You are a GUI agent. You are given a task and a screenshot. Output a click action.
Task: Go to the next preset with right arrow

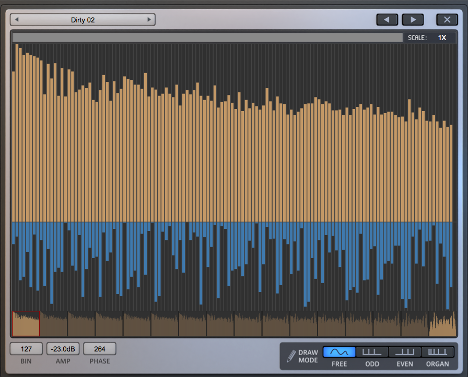pyautogui.click(x=149, y=20)
